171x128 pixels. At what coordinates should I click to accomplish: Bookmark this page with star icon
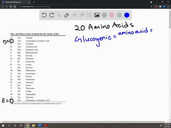151,6
